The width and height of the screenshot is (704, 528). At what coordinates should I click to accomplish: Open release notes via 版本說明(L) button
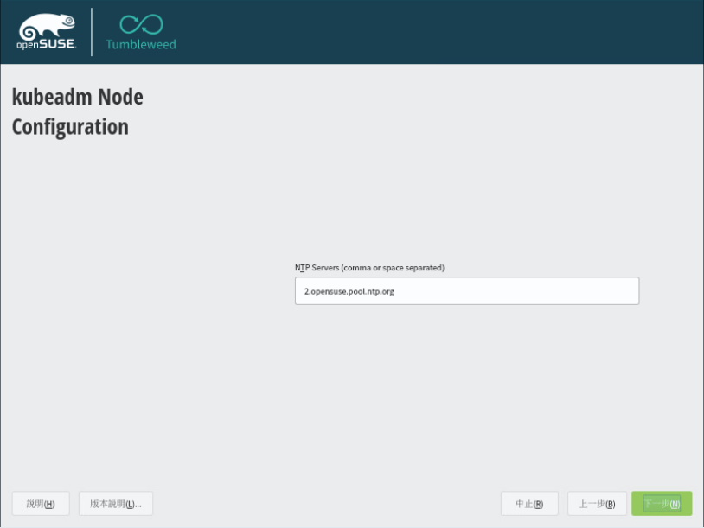[116, 503]
